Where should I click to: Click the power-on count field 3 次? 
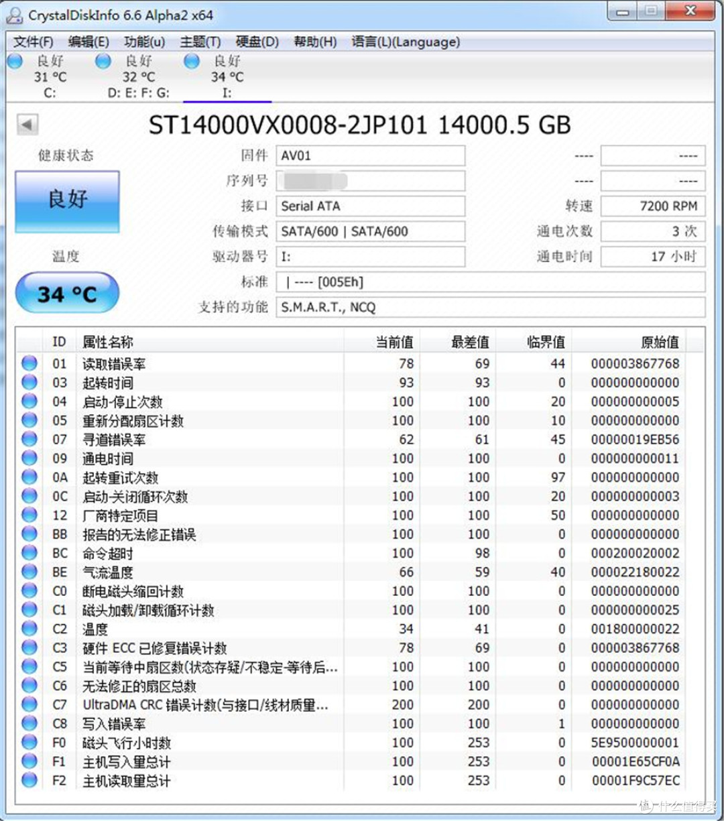coord(653,231)
